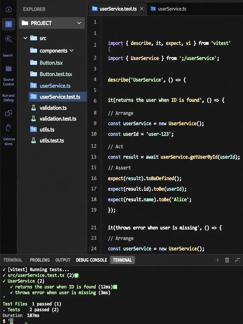Open Button.test.tsx in the Explorer
Image resolution: width=243 pixels, height=324 pixels.
tap(51, 74)
